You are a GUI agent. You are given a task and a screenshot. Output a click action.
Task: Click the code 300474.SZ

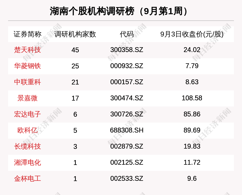click(x=127, y=98)
